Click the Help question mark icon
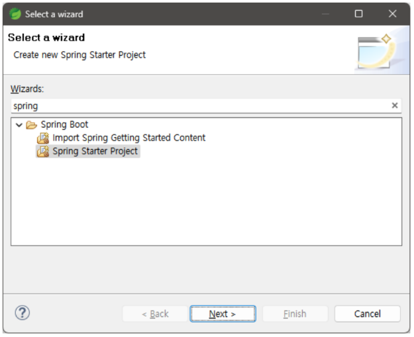The width and height of the screenshot is (414, 337). coord(23,313)
